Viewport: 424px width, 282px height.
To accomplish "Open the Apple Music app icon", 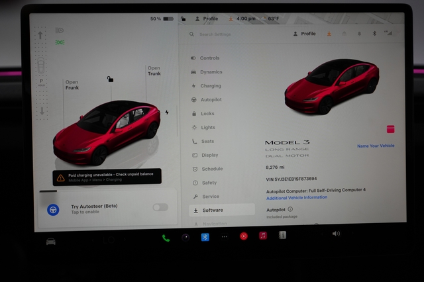I will pyautogui.click(x=263, y=236).
